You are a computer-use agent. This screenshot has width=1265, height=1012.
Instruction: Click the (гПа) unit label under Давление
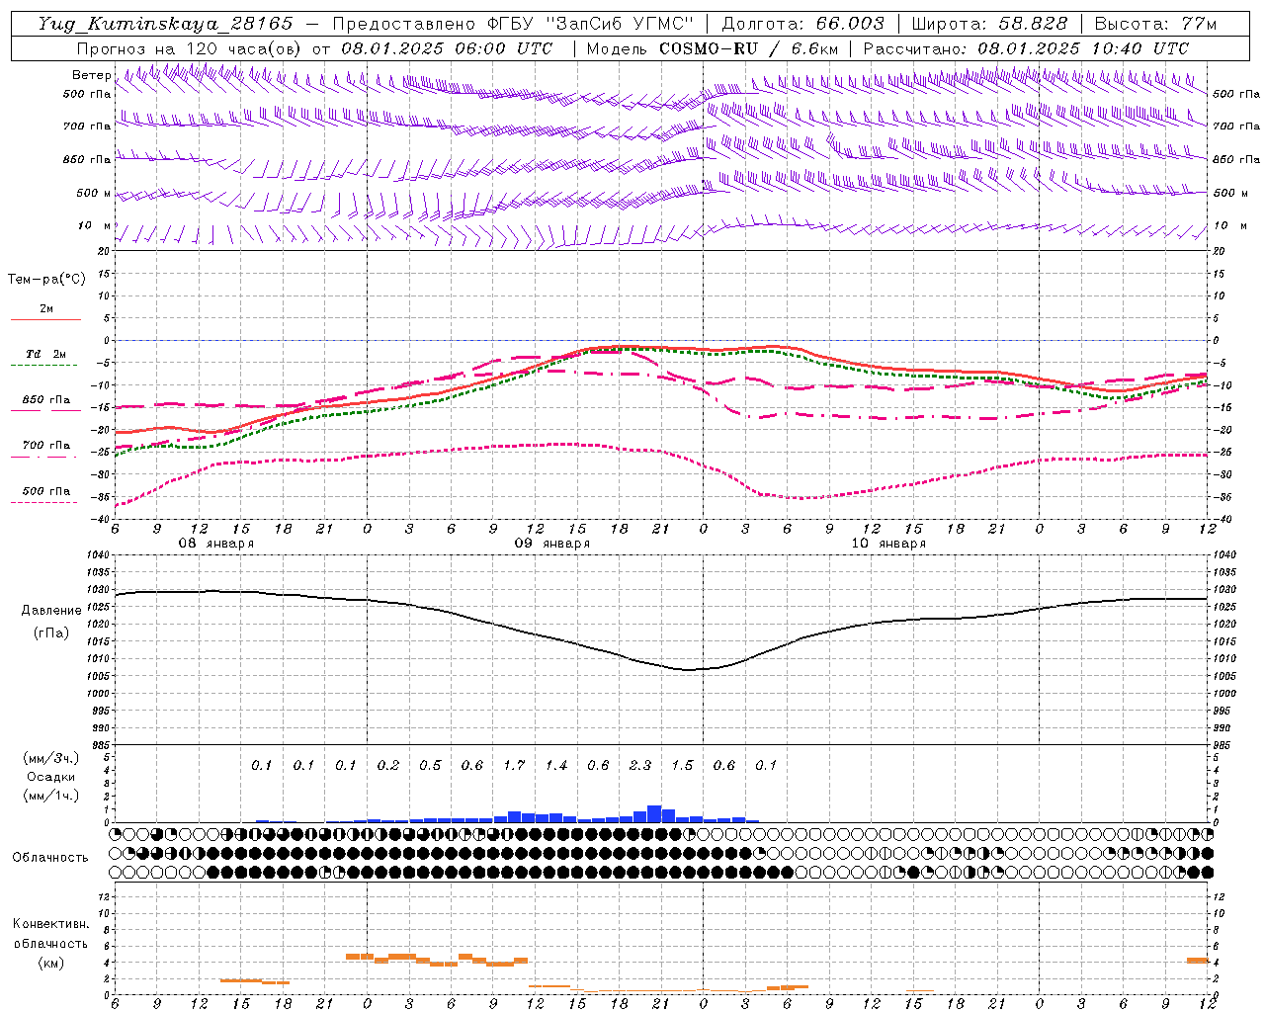51,633
